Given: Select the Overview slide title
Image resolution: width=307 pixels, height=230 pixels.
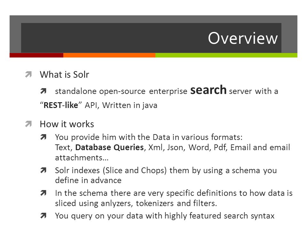Looking at the screenshot, I should (x=243, y=38).
